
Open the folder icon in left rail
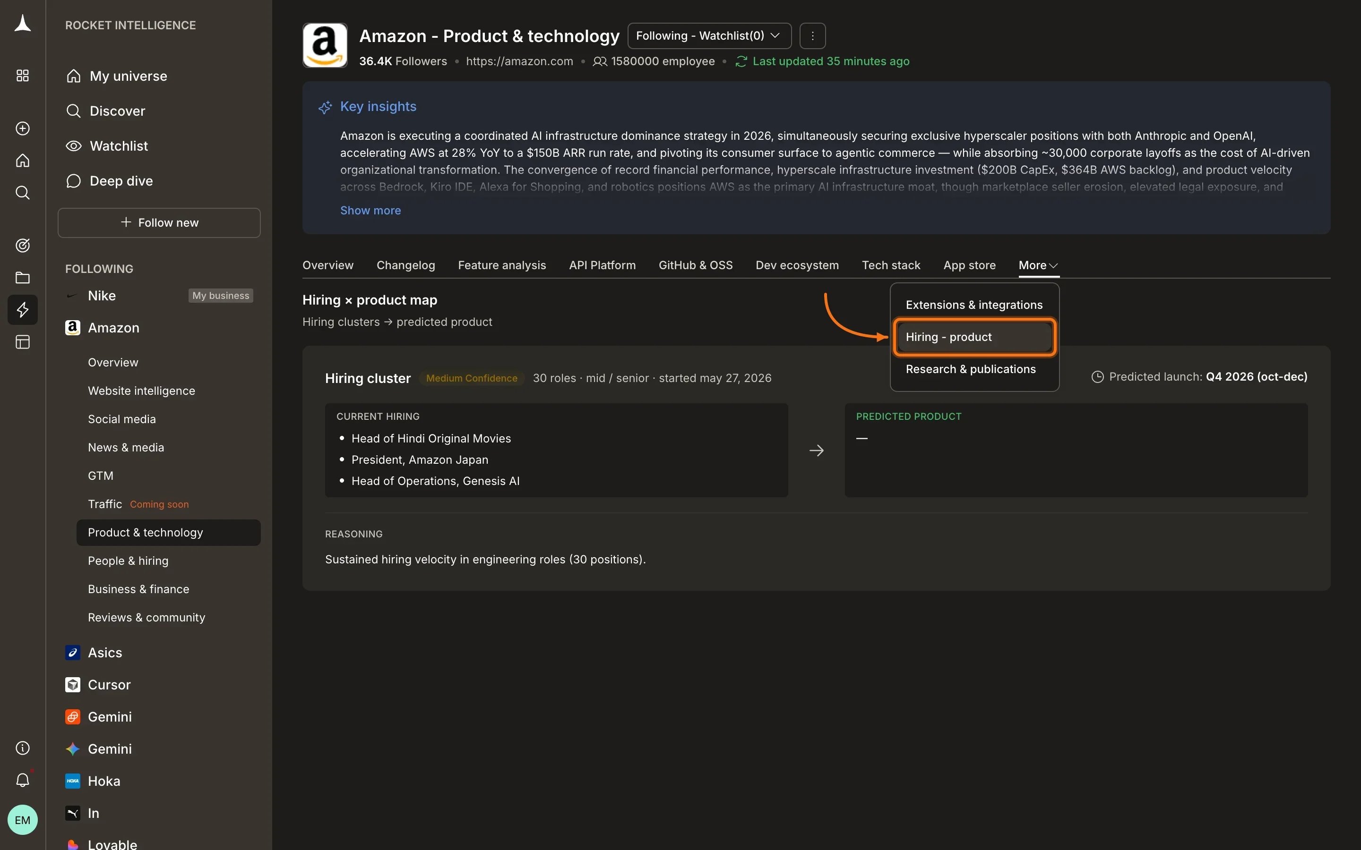pos(23,278)
